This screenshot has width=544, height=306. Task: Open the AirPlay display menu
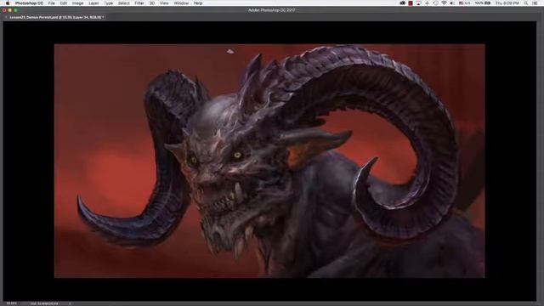click(419, 3)
